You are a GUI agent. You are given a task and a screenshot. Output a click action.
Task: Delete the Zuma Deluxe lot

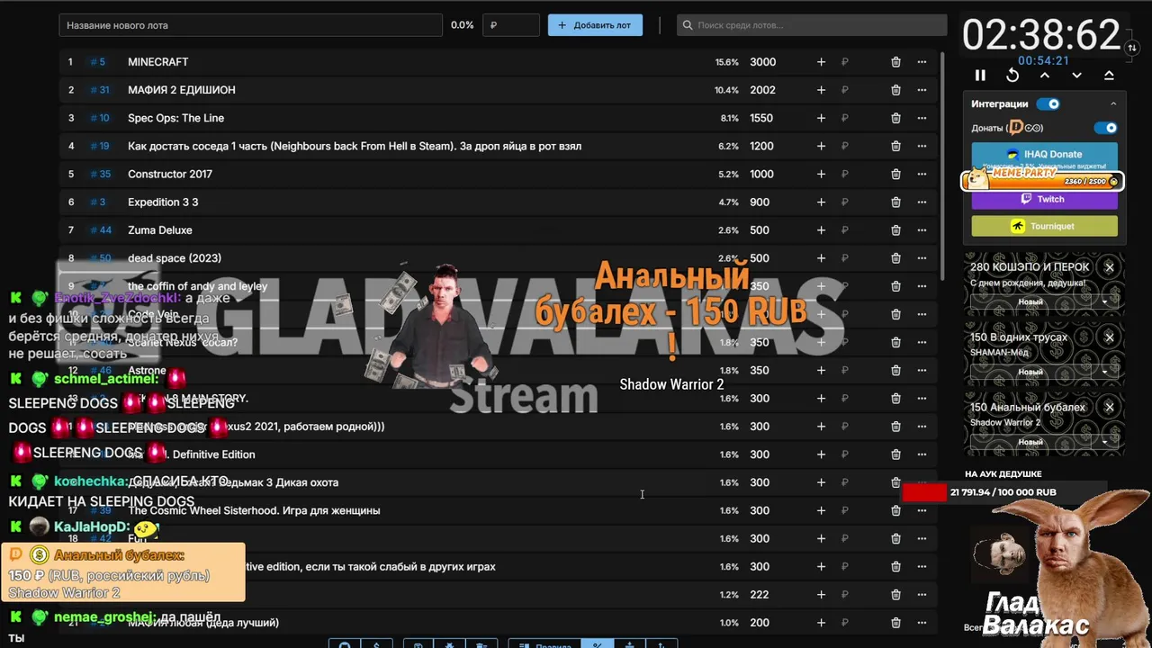[895, 230]
